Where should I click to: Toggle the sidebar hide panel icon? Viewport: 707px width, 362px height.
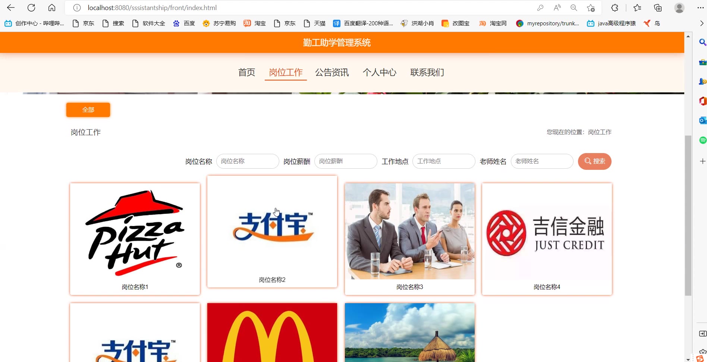703,334
